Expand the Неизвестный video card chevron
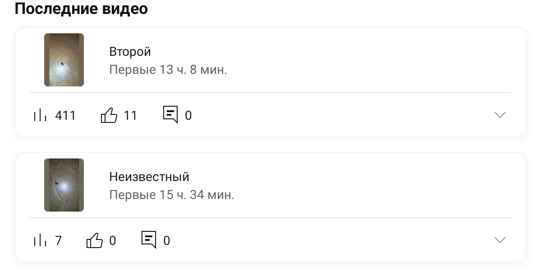Image resolution: width=541 pixels, height=271 pixels. (x=500, y=240)
